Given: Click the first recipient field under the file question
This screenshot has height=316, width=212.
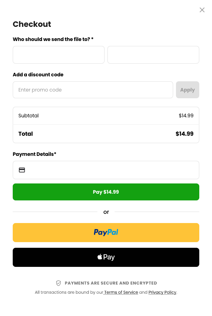Looking at the screenshot, I should (58, 55).
